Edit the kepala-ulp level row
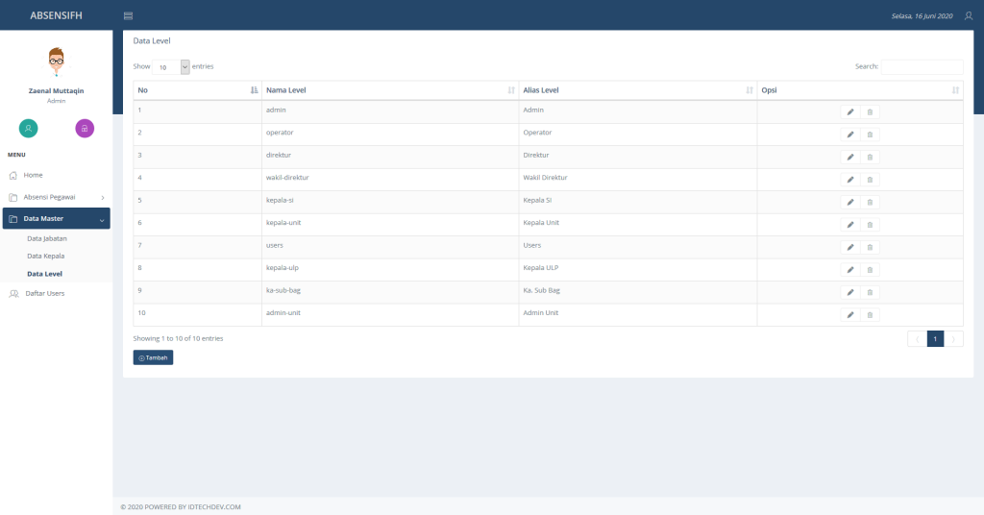The height and width of the screenshot is (515, 984). point(850,270)
